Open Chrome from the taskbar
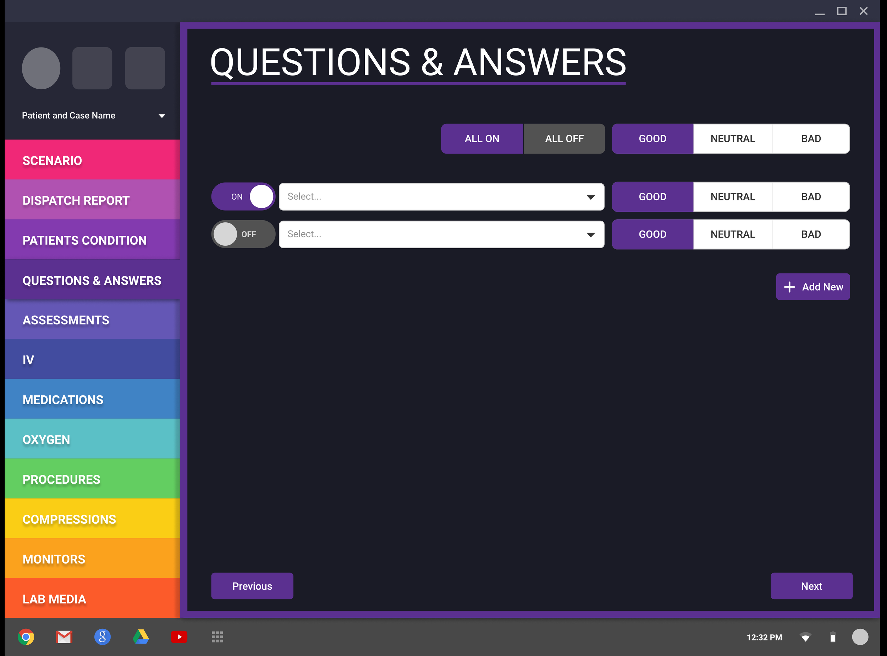 click(26, 637)
